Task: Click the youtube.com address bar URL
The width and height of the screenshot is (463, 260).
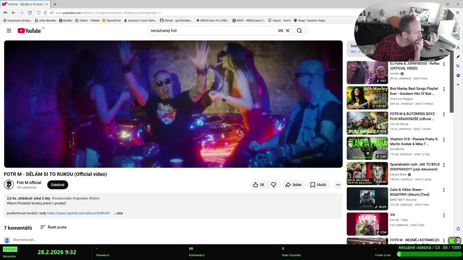Action: click(x=108, y=13)
